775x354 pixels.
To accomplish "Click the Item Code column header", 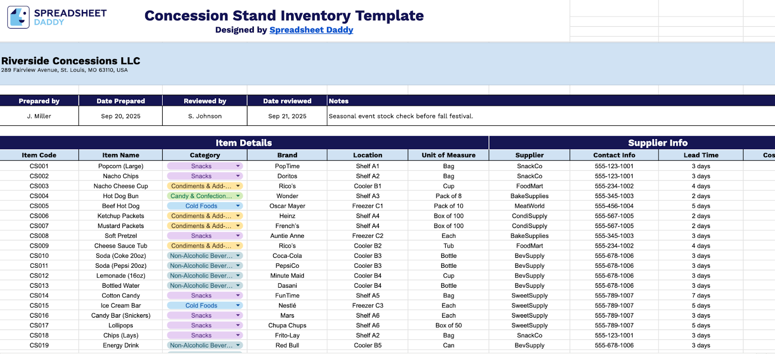I will click(39, 154).
